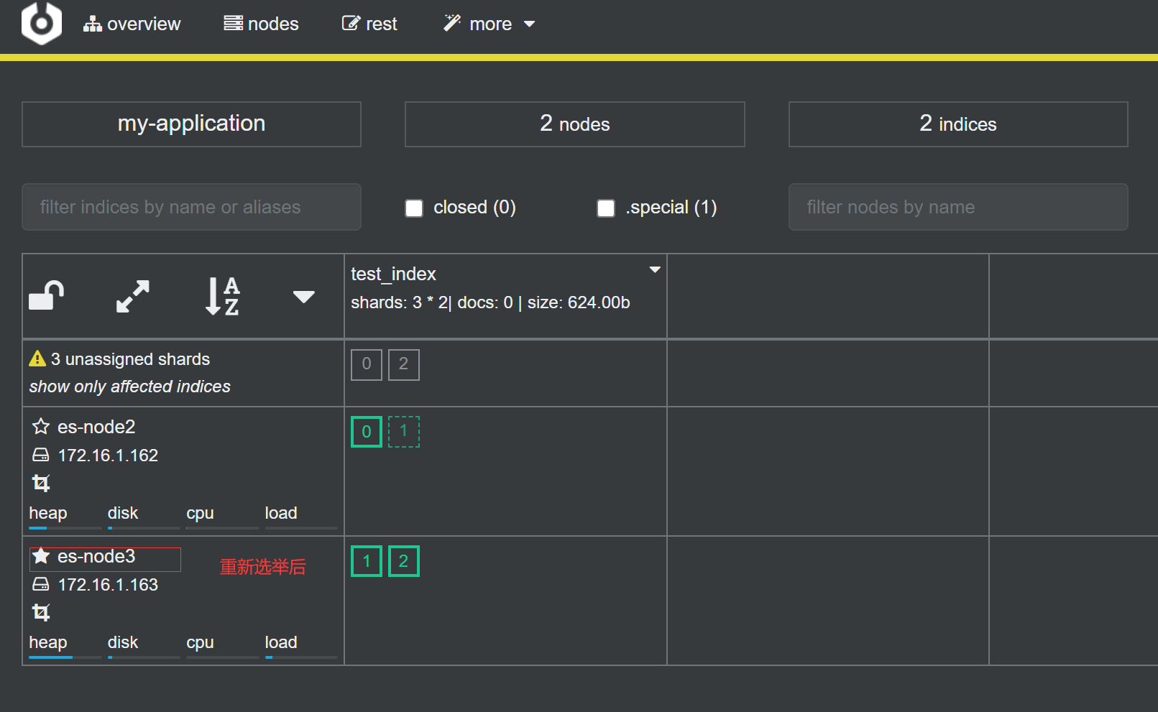Open the rest tab
1158x712 pixels.
pyautogui.click(x=369, y=24)
